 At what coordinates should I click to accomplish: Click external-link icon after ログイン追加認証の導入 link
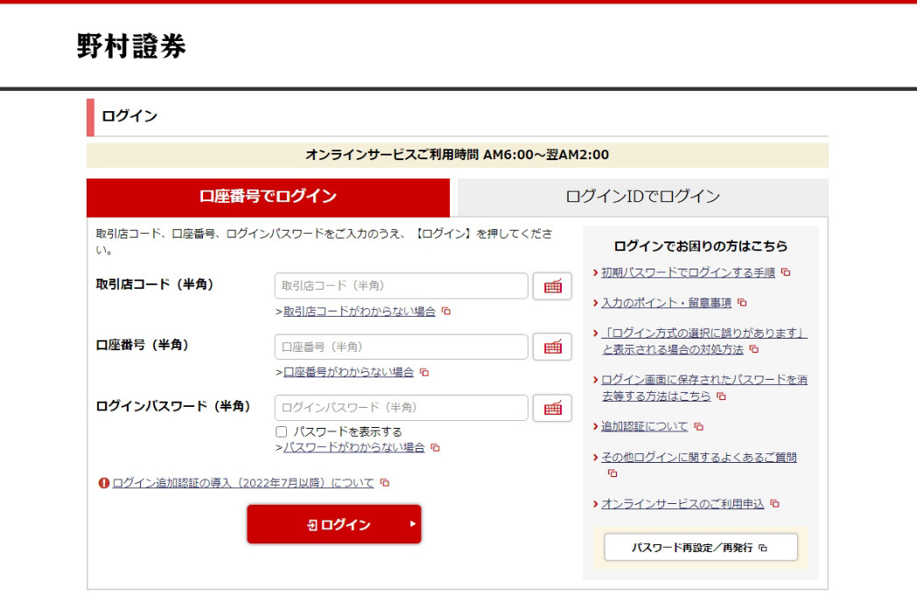point(385,483)
